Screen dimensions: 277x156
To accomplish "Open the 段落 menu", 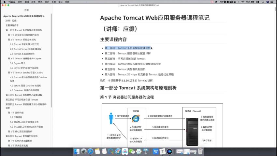I will pos(33,2).
